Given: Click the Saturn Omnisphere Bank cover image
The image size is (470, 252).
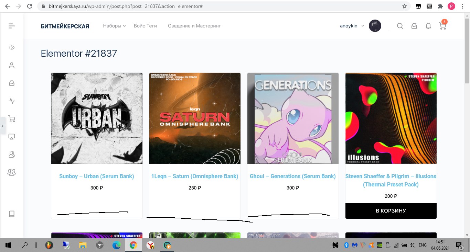Looking at the screenshot, I should click(x=195, y=118).
